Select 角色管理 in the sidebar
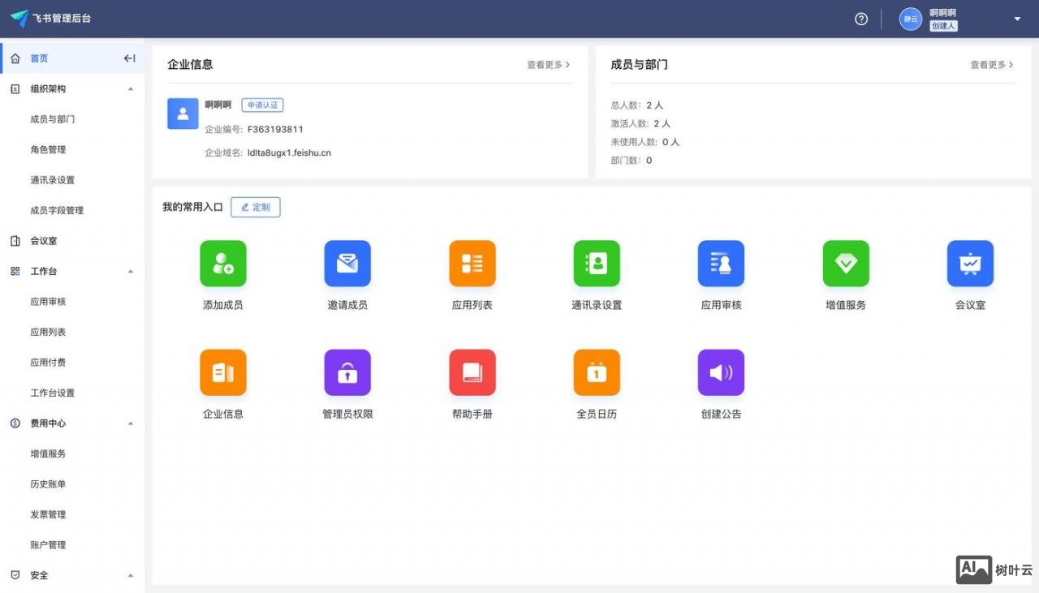Screen dimensions: 1039x593 coord(47,149)
